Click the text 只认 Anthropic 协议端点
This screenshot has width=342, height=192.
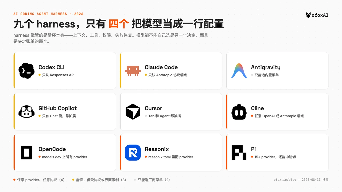(x=168, y=75)
